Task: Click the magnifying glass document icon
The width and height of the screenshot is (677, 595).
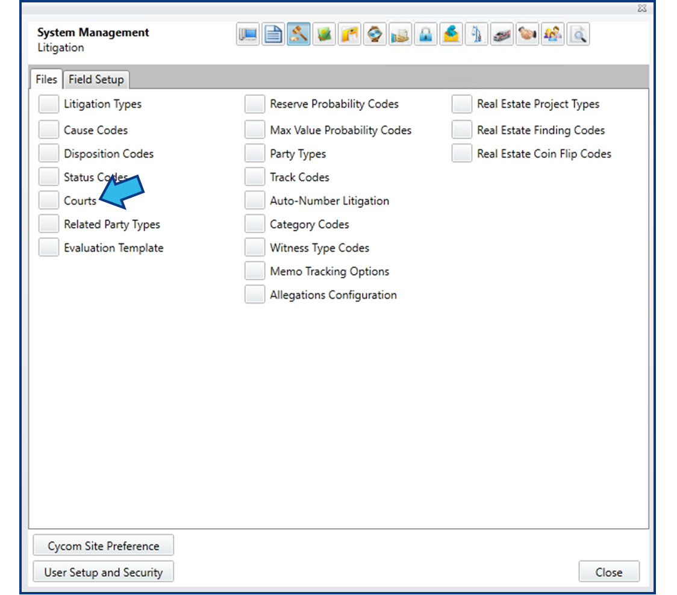Action: pos(578,34)
